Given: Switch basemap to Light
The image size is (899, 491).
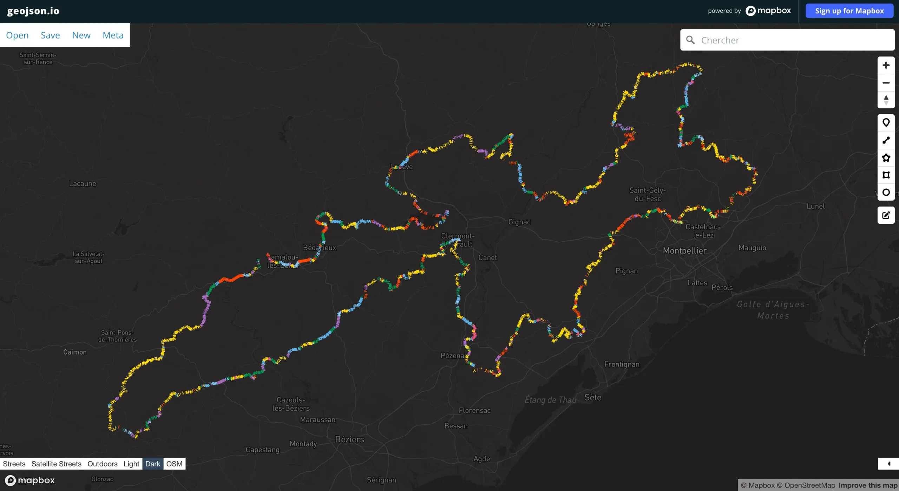Looking at the screenshot, I should click(131, 464).
